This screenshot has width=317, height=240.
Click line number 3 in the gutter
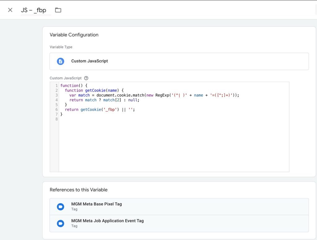[x=57, y=95]
